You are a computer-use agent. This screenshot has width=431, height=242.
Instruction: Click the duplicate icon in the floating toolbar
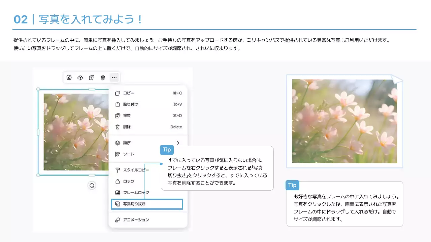click(92, 77)
